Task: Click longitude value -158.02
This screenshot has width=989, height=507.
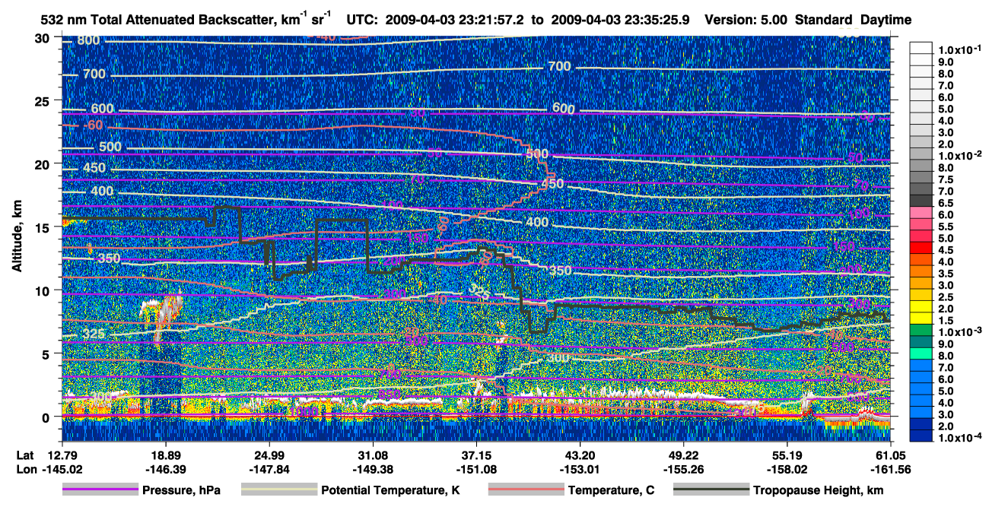Action: pyautogui.click(x=787, y=470)
